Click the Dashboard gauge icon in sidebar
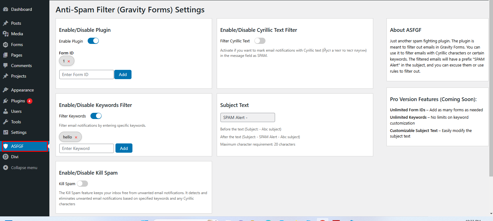The image size is (493, 221). point(6,9)
